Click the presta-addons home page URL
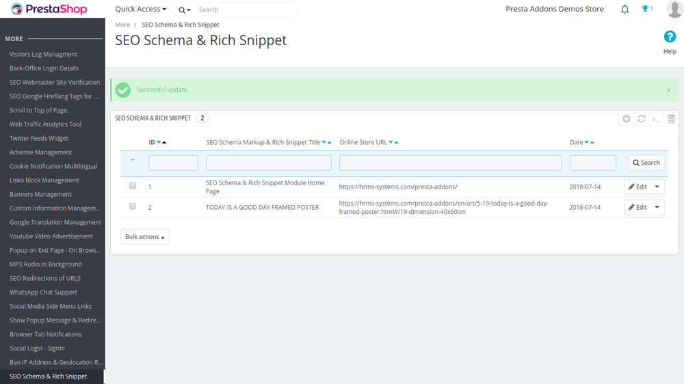 [x=398, y=187]
